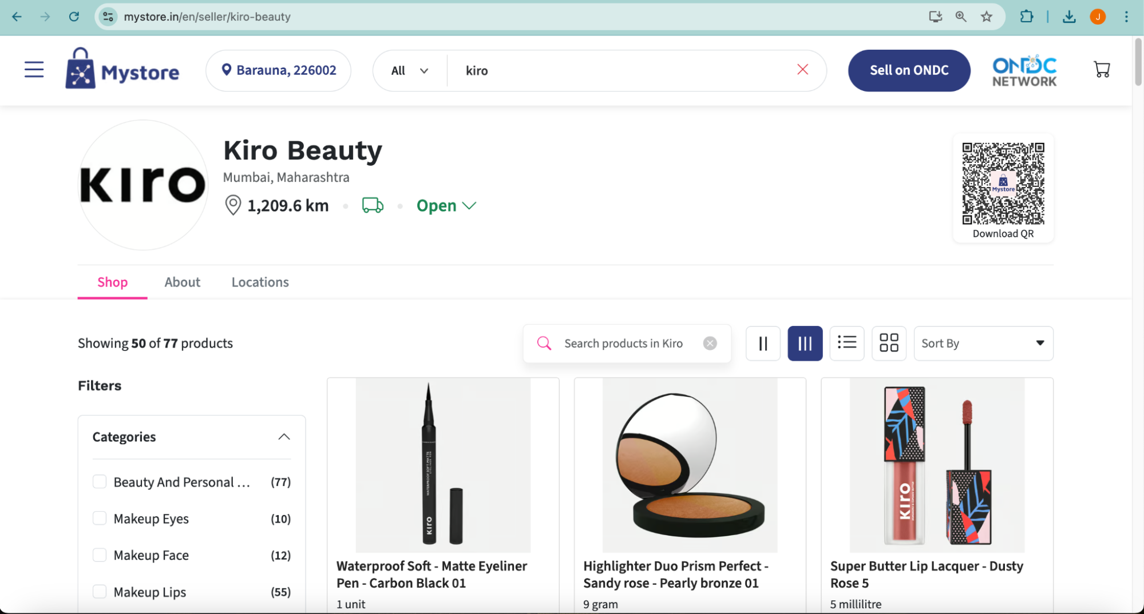1144x614 pixels.
Task: Open the shopping cart
Action: (x=1102, y=70)
